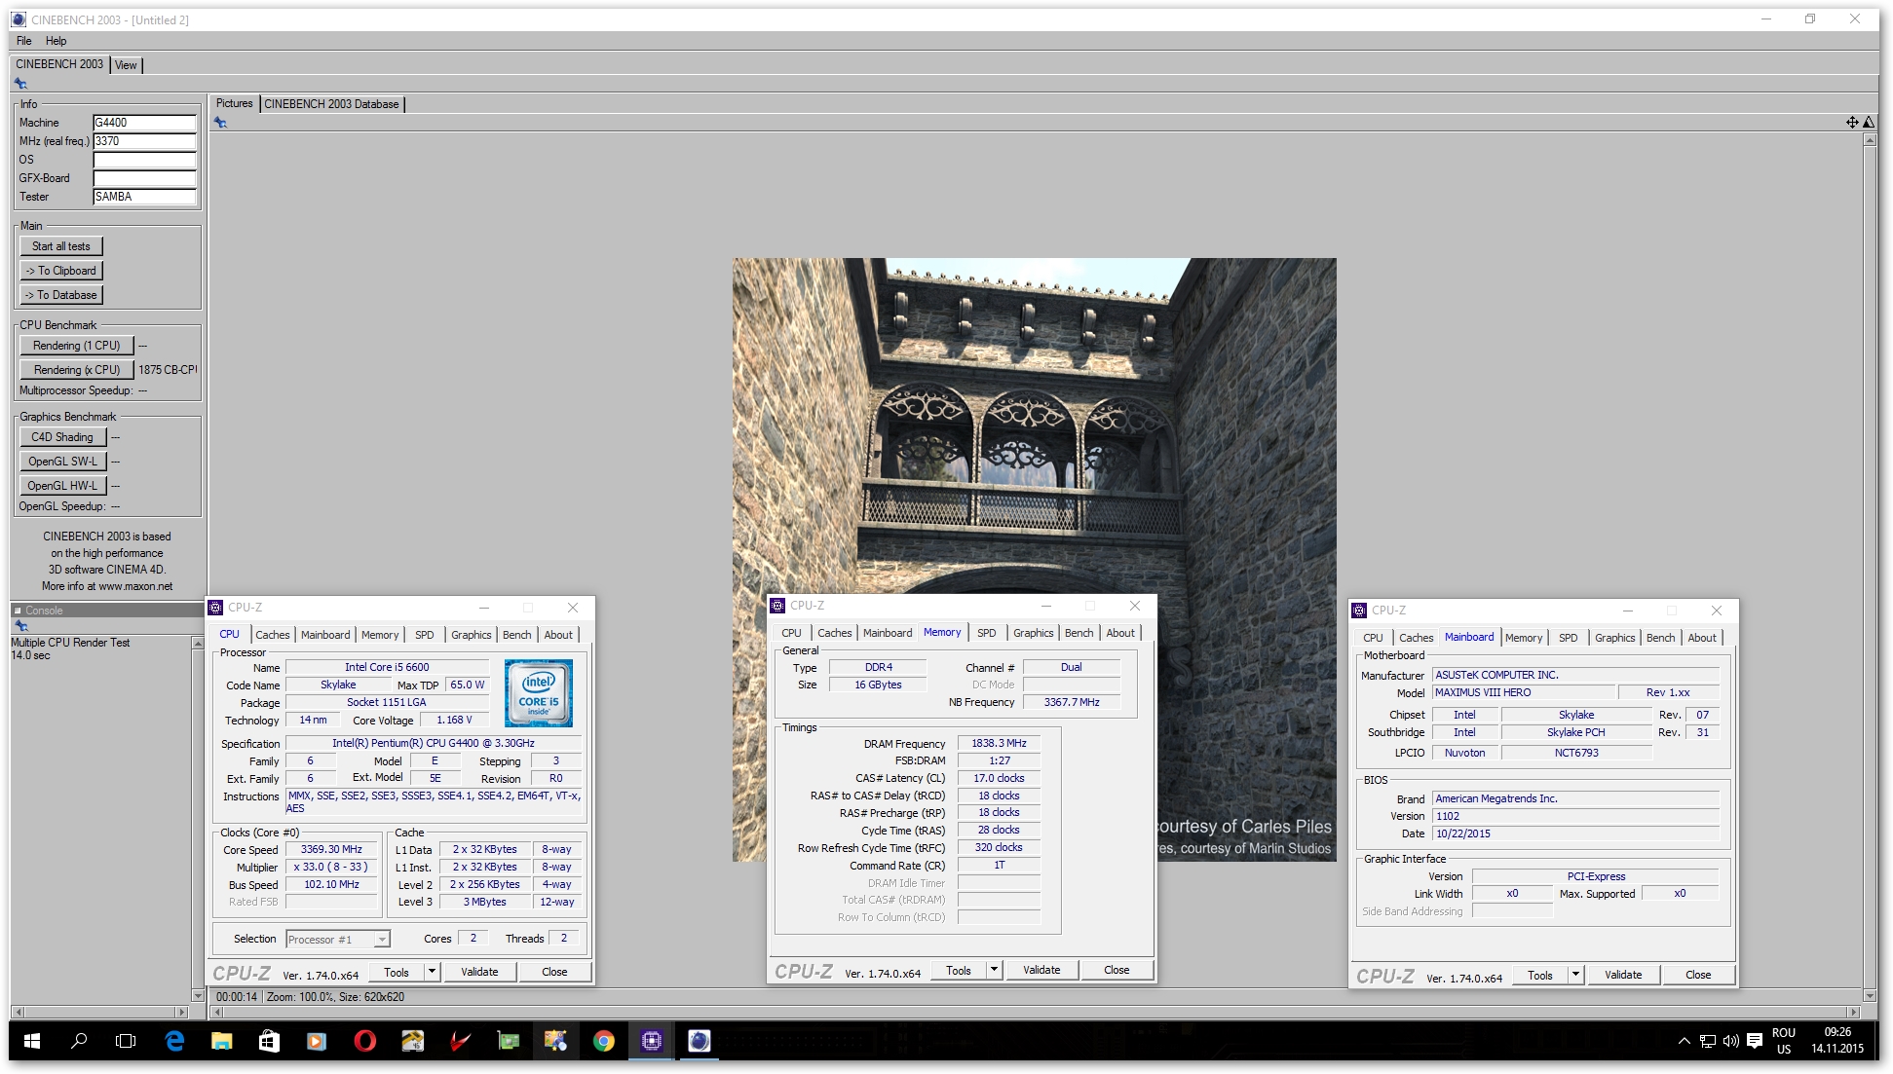The width and height of the screenshot is (1893, 1074).
Task: Click the Console panel pin icon
Action: [x=20, y=626]
